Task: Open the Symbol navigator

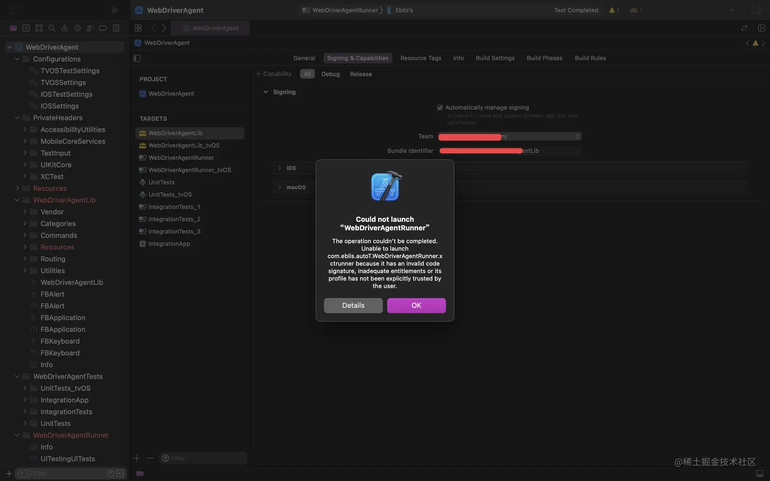Action: pyautogui.click(x=39, y=28)
